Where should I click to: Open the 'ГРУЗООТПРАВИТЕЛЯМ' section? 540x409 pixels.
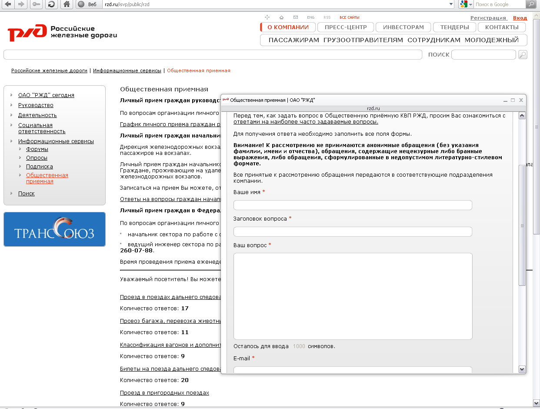point(363,40)
